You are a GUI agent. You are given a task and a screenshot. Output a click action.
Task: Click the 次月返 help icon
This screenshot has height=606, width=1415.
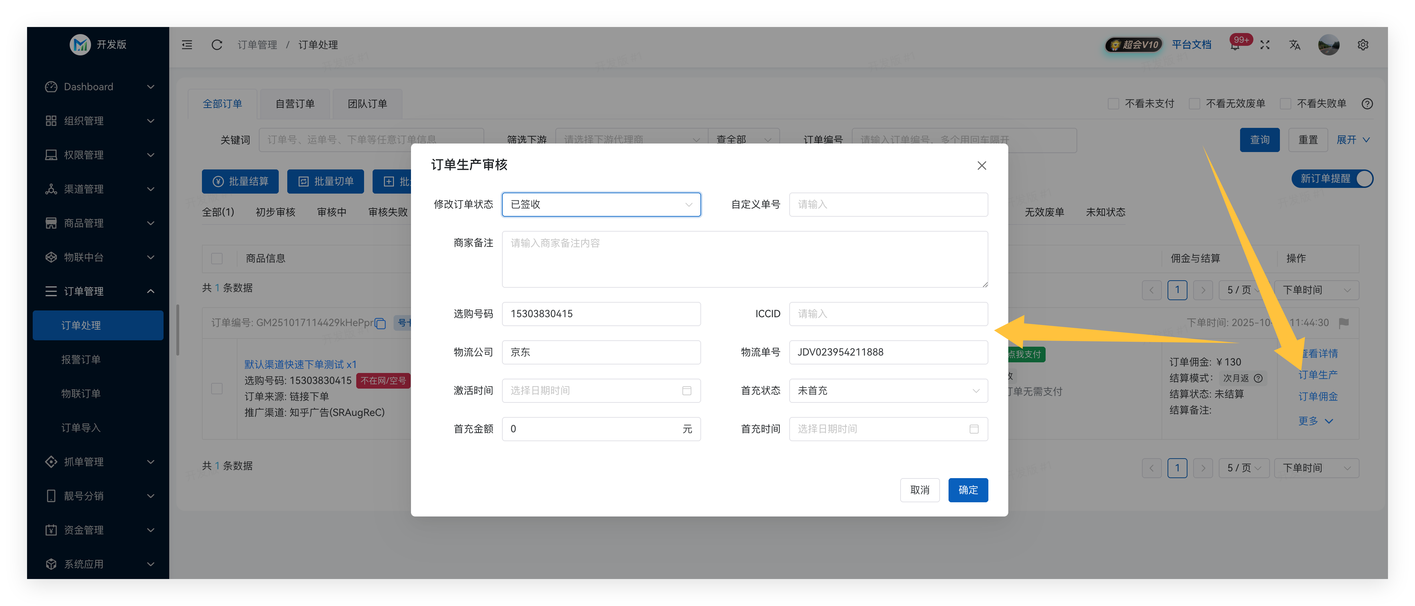pyautogui.click(x=1258, y=378)
